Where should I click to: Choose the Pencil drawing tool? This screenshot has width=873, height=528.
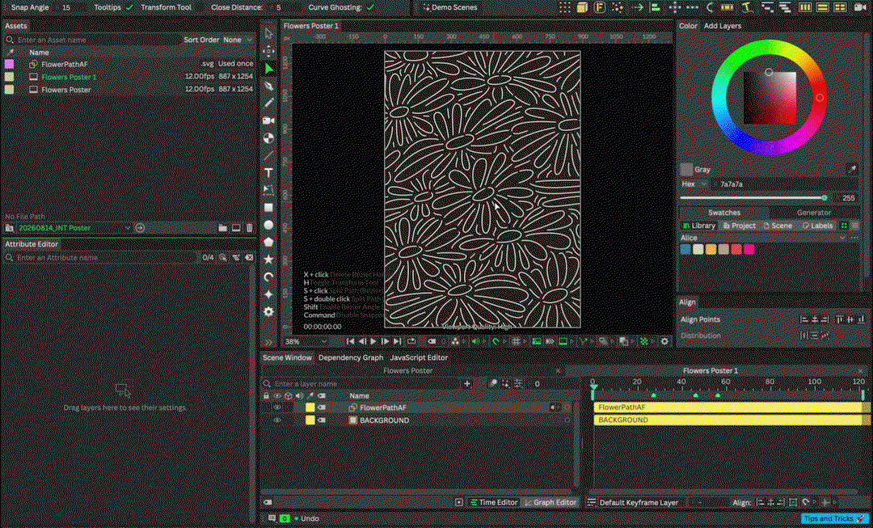point(268,103)
